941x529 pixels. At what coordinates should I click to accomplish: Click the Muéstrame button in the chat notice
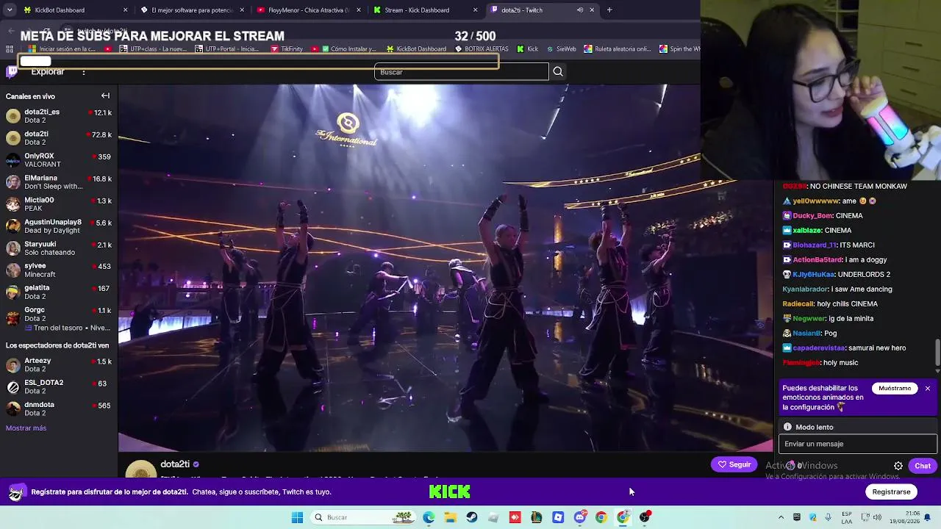click(895, 388)
